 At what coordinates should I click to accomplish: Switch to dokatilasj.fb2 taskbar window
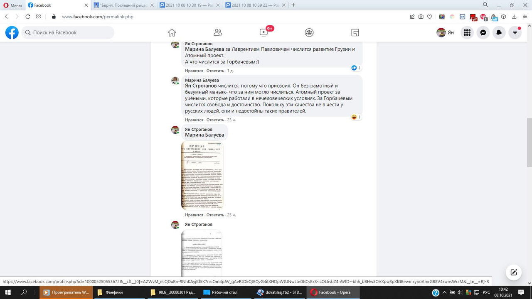[279, 292]
